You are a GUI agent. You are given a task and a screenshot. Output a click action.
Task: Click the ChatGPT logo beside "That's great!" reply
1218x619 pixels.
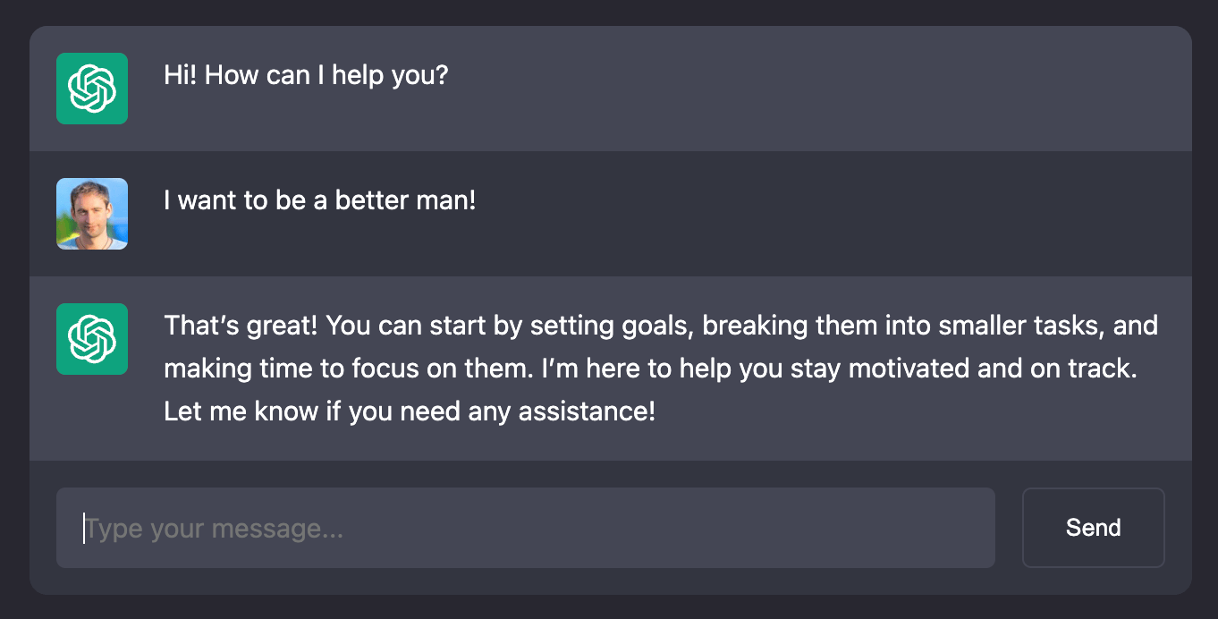coord(92,339)
